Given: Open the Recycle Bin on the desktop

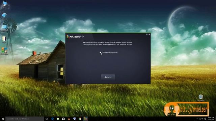Looking at the screenshot, I should [x=201, y=98].
